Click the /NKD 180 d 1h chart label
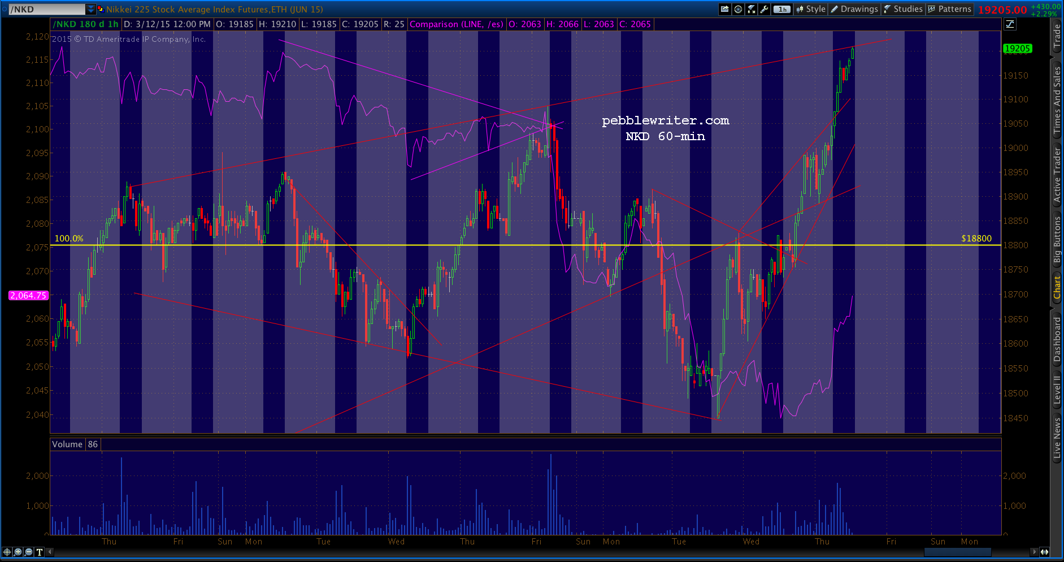The image size is (1064, 562). 85,24
